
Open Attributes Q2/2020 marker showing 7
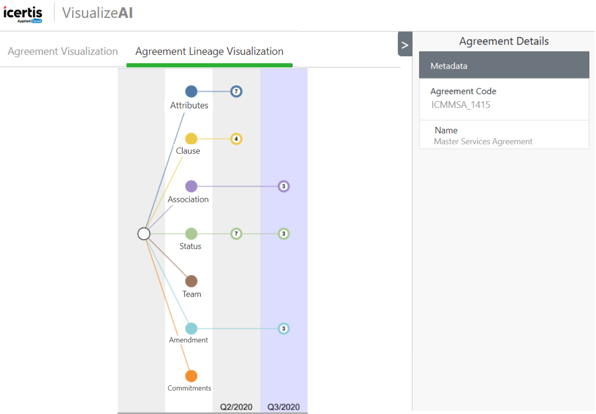click(x=236, y=92)
